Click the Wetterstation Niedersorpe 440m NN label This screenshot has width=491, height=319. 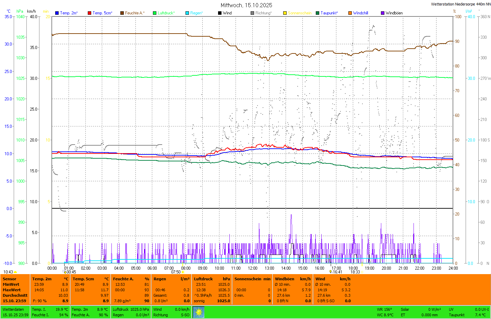pyautogui.click(x=460, y=4)
